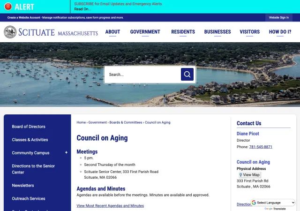Open the Visitors menu
This screenshot has height=211, width=300.
250,32
